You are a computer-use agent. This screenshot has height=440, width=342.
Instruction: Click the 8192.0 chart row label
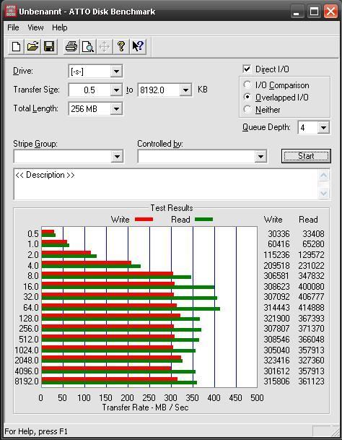27,381
